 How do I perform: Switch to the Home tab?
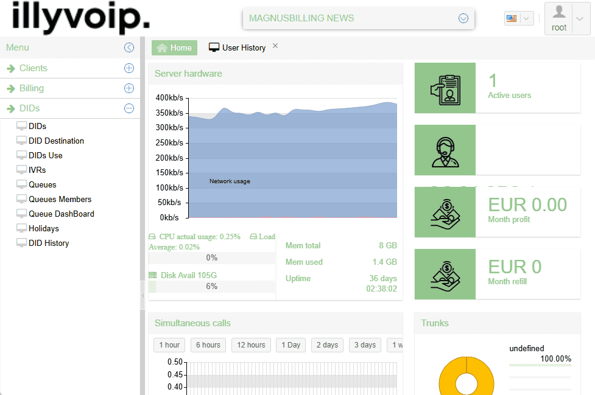coord(174,47)
